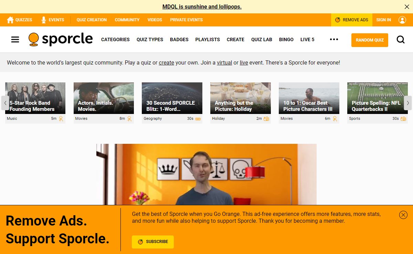Viewport: 413px width, 254px height.
Task: Open the Categories menu
Action: [x=115, y=39]
